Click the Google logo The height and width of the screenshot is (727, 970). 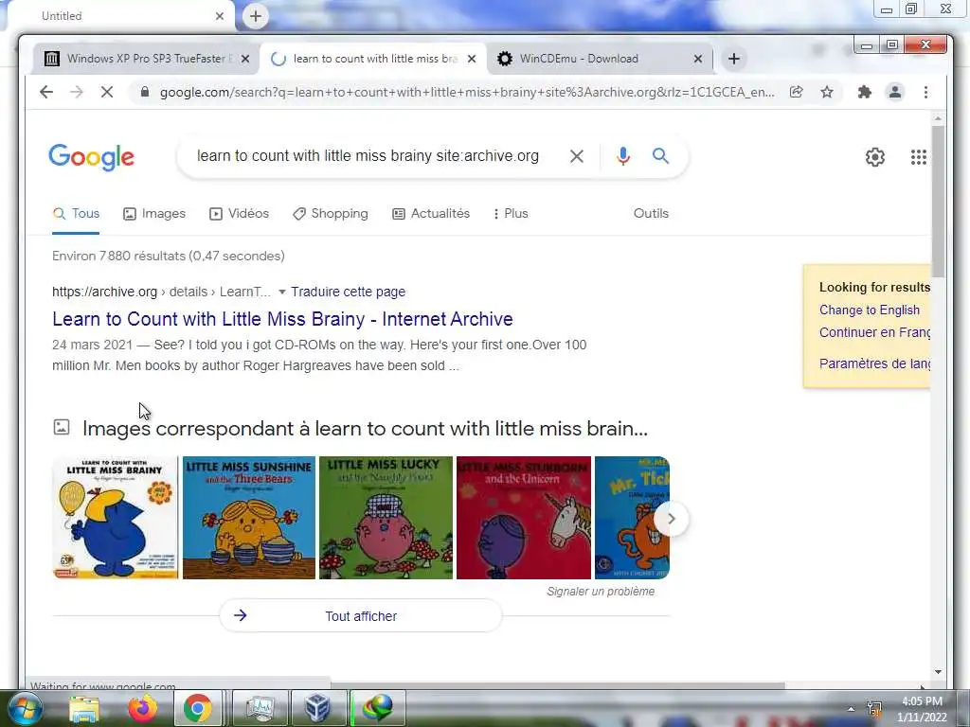coord(91,157)
